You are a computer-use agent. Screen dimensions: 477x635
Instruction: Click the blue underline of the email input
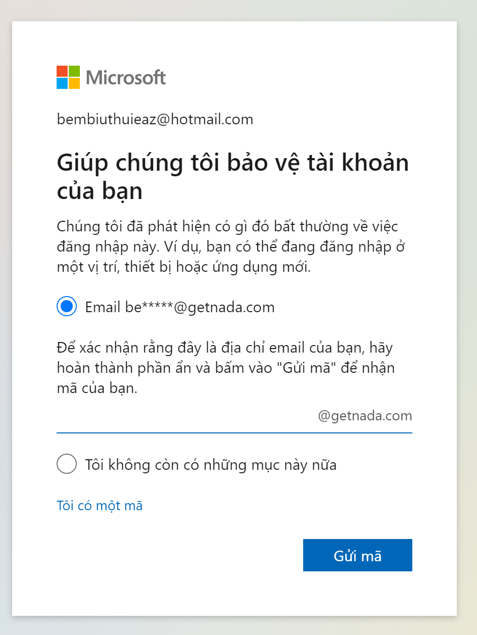click(234, 432)
